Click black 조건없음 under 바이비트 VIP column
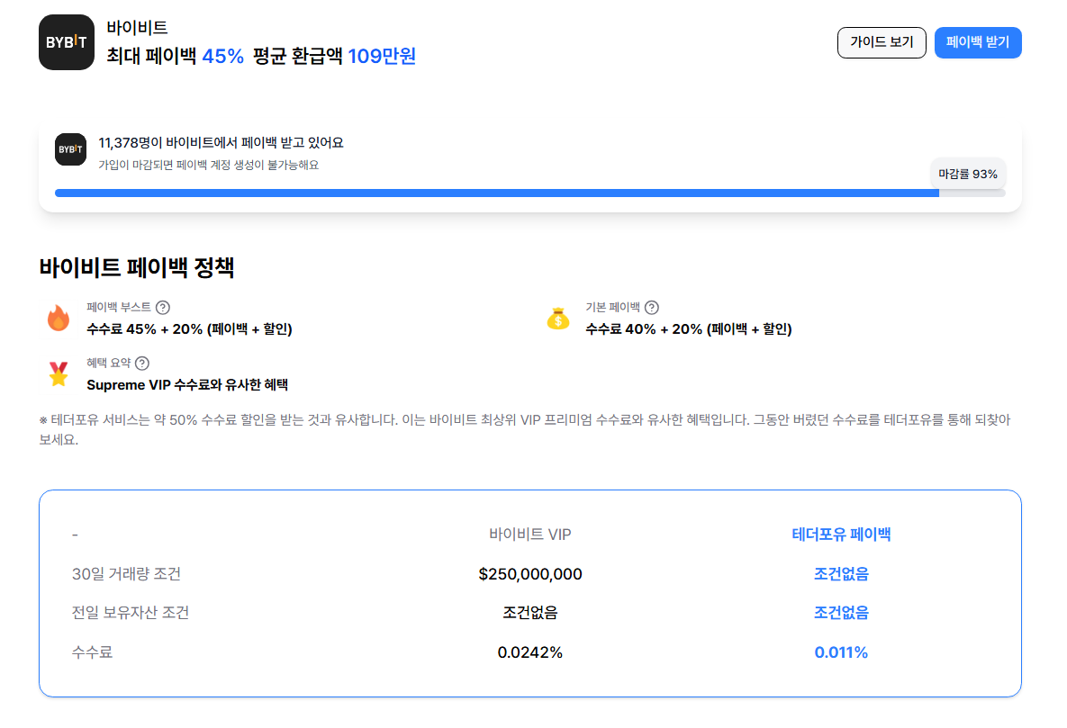This screenshot has width=1067, height=728. [x=530, y=612]
